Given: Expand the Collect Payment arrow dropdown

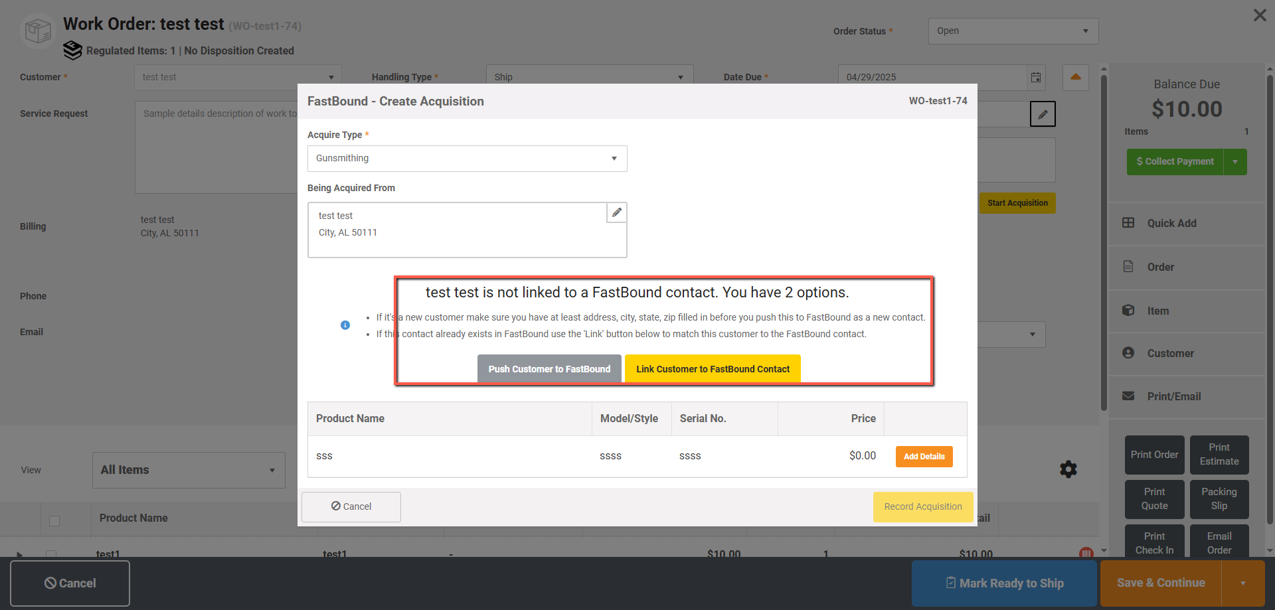Looking at the screenshot, I should (1235, 162).
